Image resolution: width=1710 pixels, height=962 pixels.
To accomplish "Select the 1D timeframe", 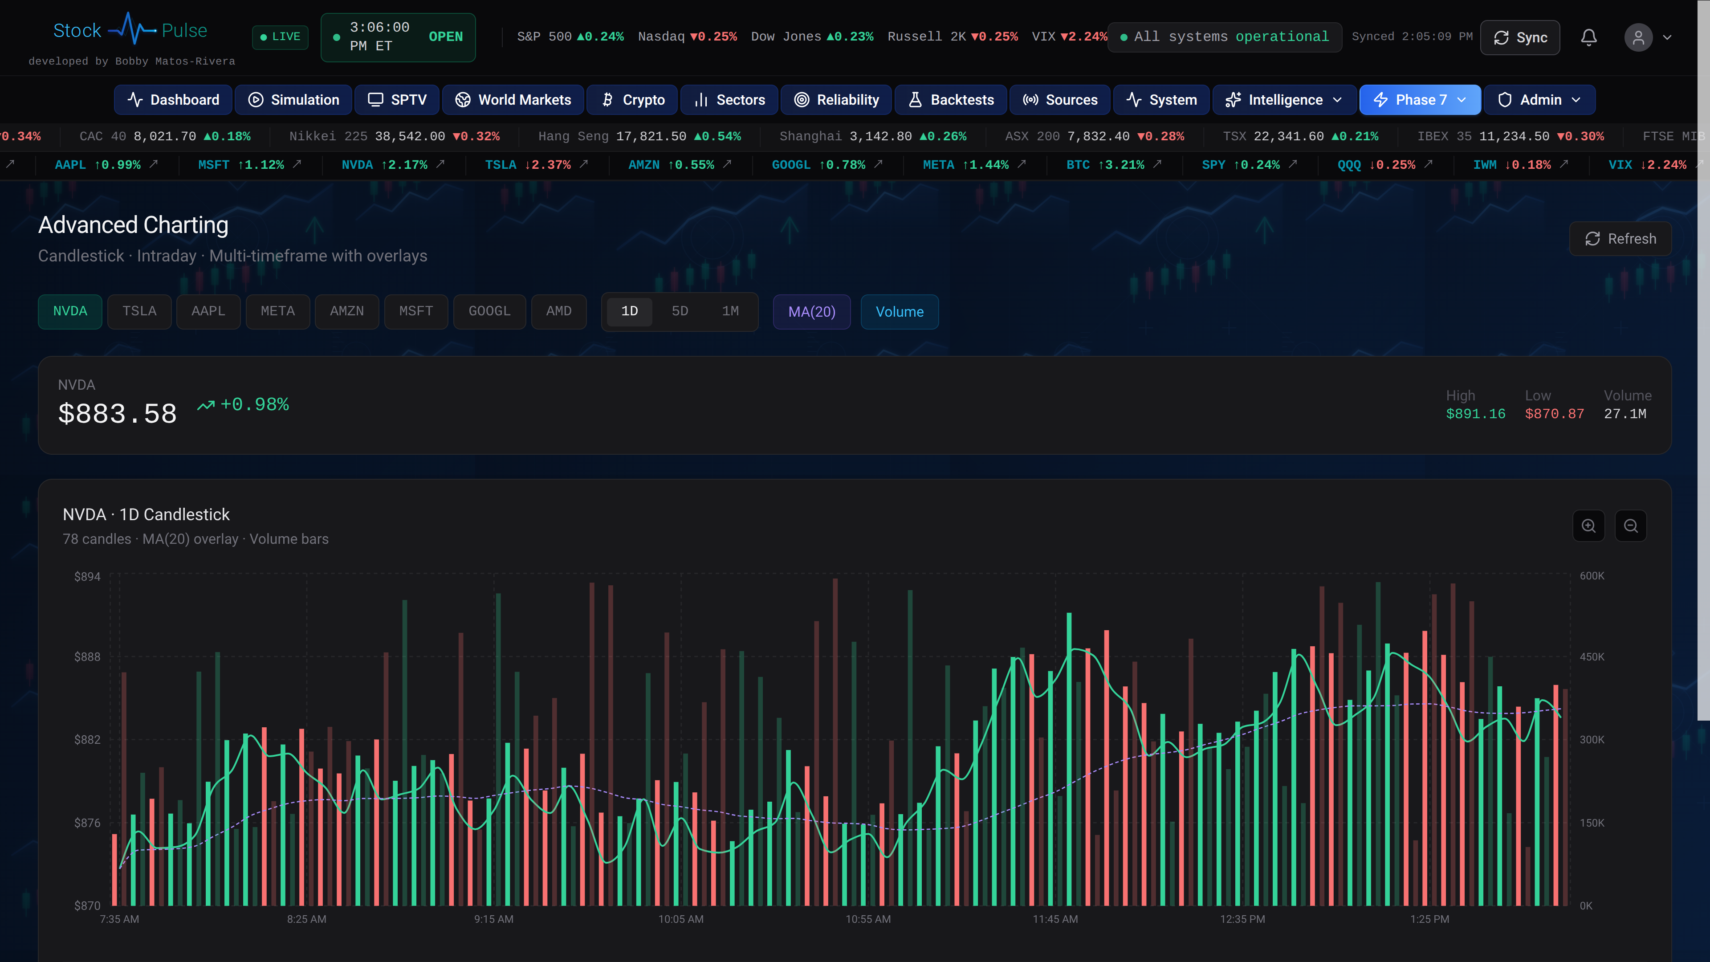I will [629, 311].
